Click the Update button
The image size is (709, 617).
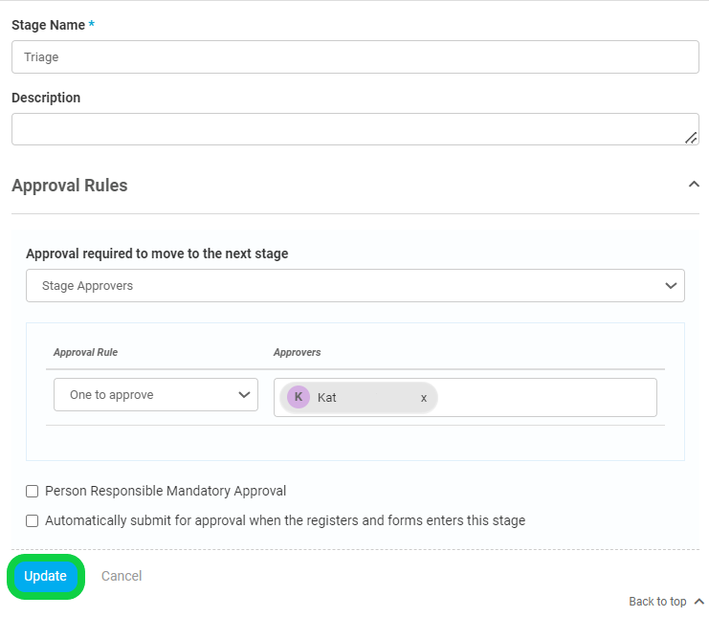coord(46,576)
